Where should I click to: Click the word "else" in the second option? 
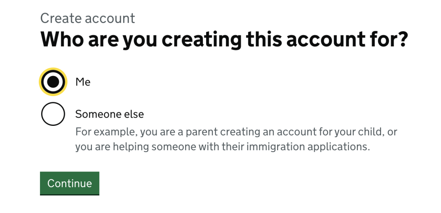coord(135,114)
